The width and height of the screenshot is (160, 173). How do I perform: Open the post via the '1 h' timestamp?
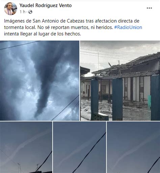[23, 12]
